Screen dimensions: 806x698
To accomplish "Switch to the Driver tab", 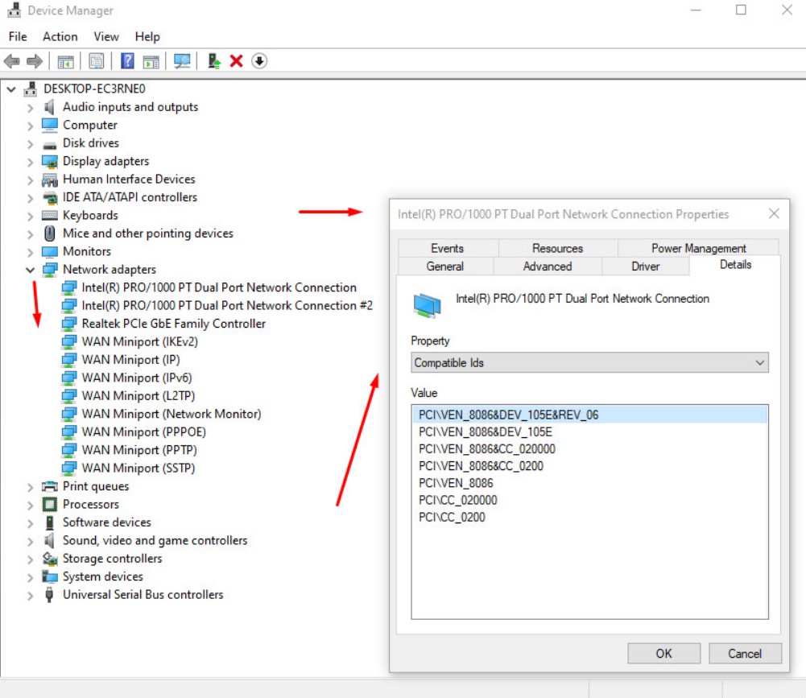I will point(645,266).
